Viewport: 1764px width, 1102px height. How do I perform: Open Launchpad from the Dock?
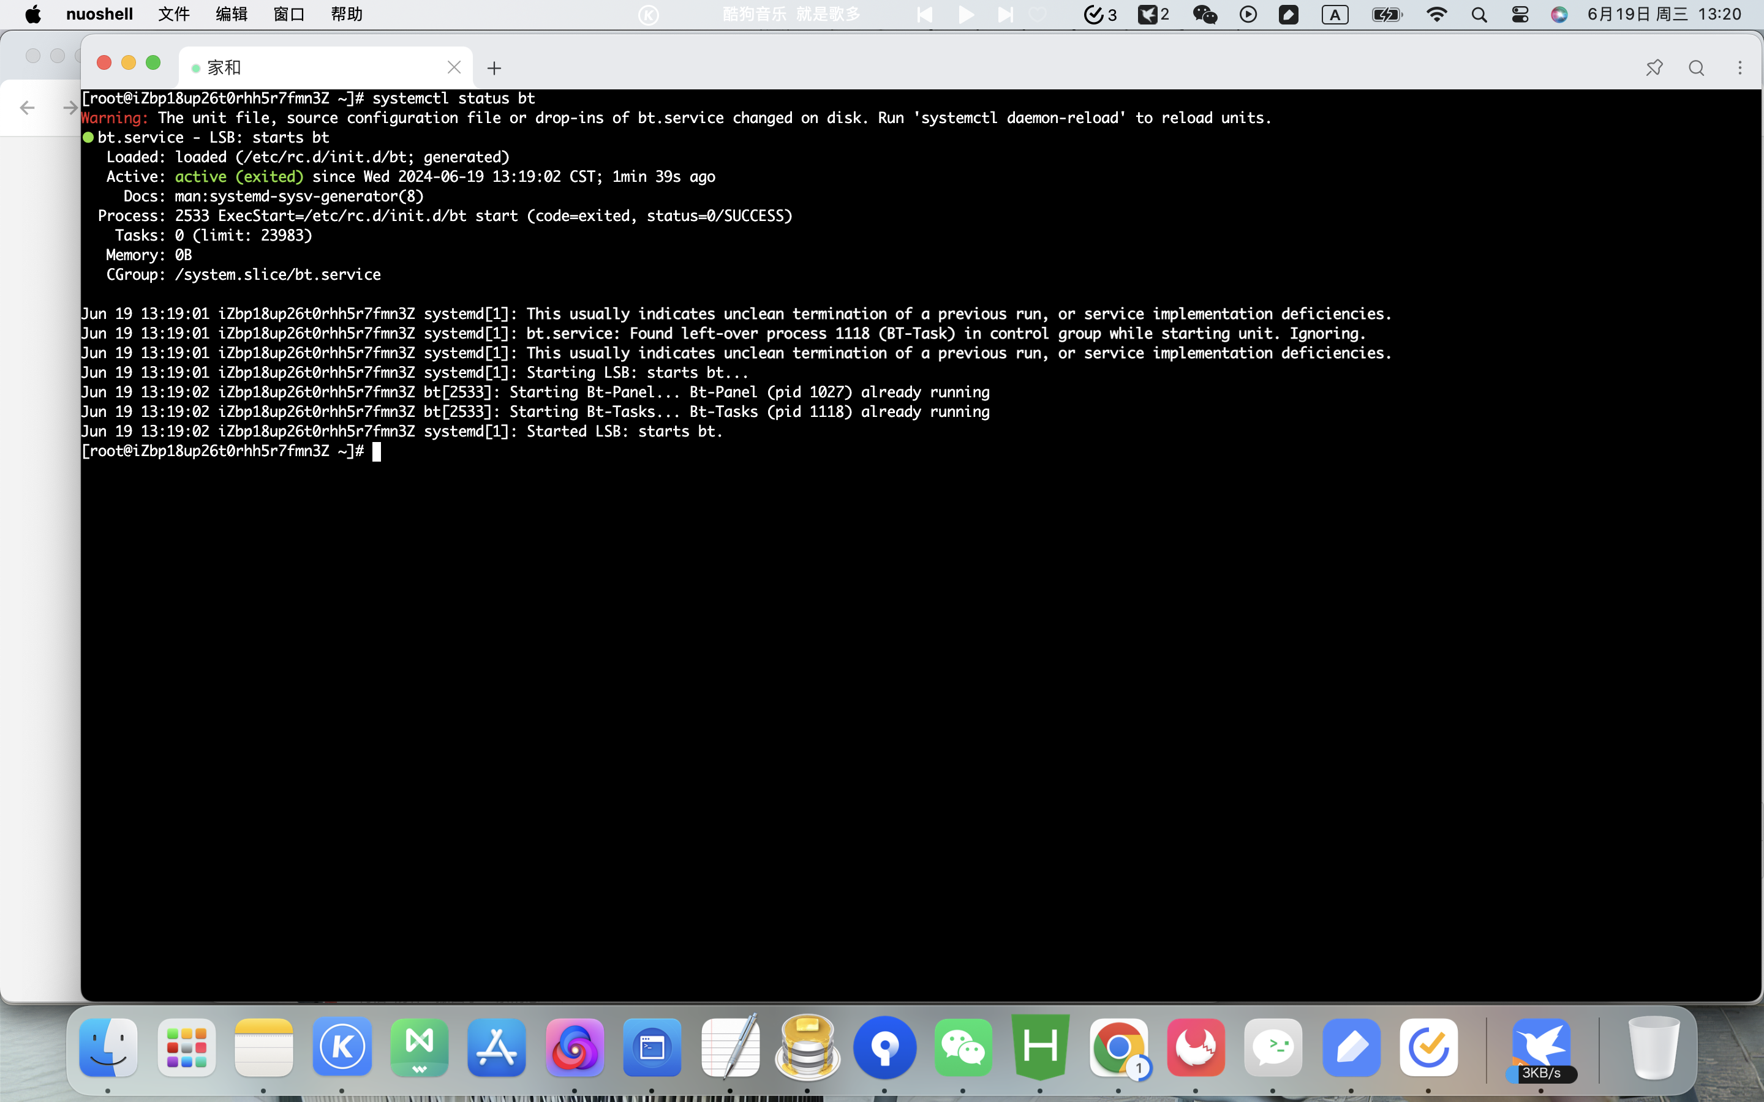point(186,1048)
